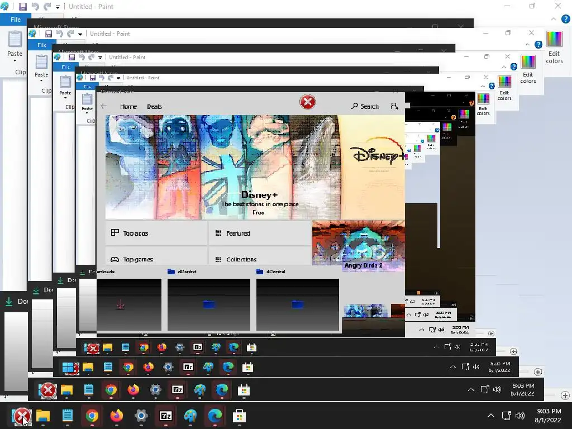The height and width of the screenshot is (429, 572).
Task: Click Chrome icon on the first nested taskbar
Action: [111, 390]
